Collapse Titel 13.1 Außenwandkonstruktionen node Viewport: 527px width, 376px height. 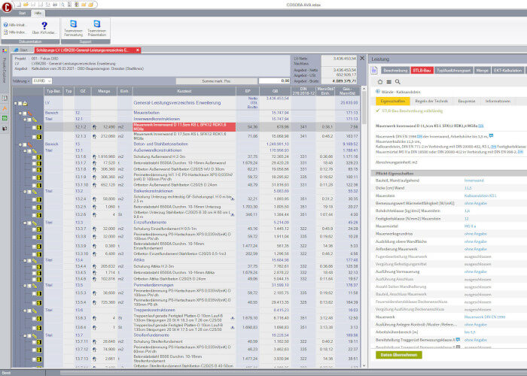pos(25,151)
